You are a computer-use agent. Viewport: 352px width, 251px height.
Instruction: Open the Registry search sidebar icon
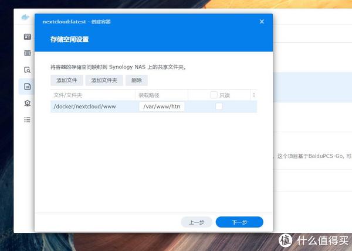(28, 70)
